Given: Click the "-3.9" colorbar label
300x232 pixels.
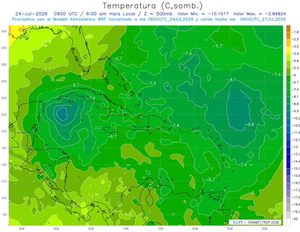Looking at the screenshot, I should click(295, 54).
